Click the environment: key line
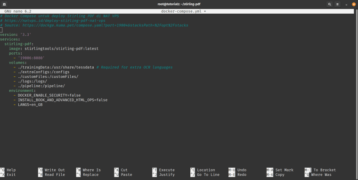 [x=23, y=90]
